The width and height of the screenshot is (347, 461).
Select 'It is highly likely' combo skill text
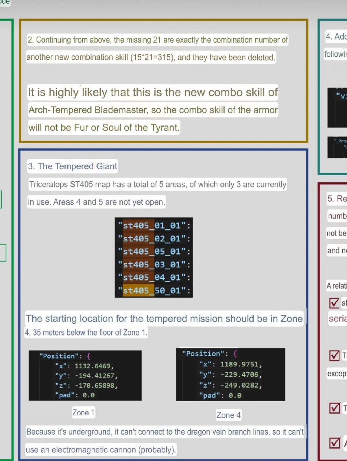point(153,92)
